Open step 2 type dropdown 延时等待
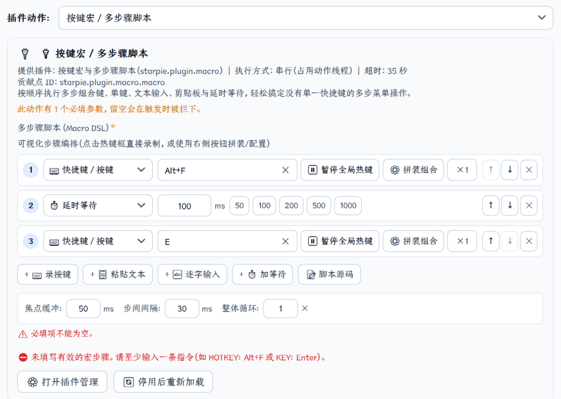Screen dimensions: 561x399 [98, 205]
